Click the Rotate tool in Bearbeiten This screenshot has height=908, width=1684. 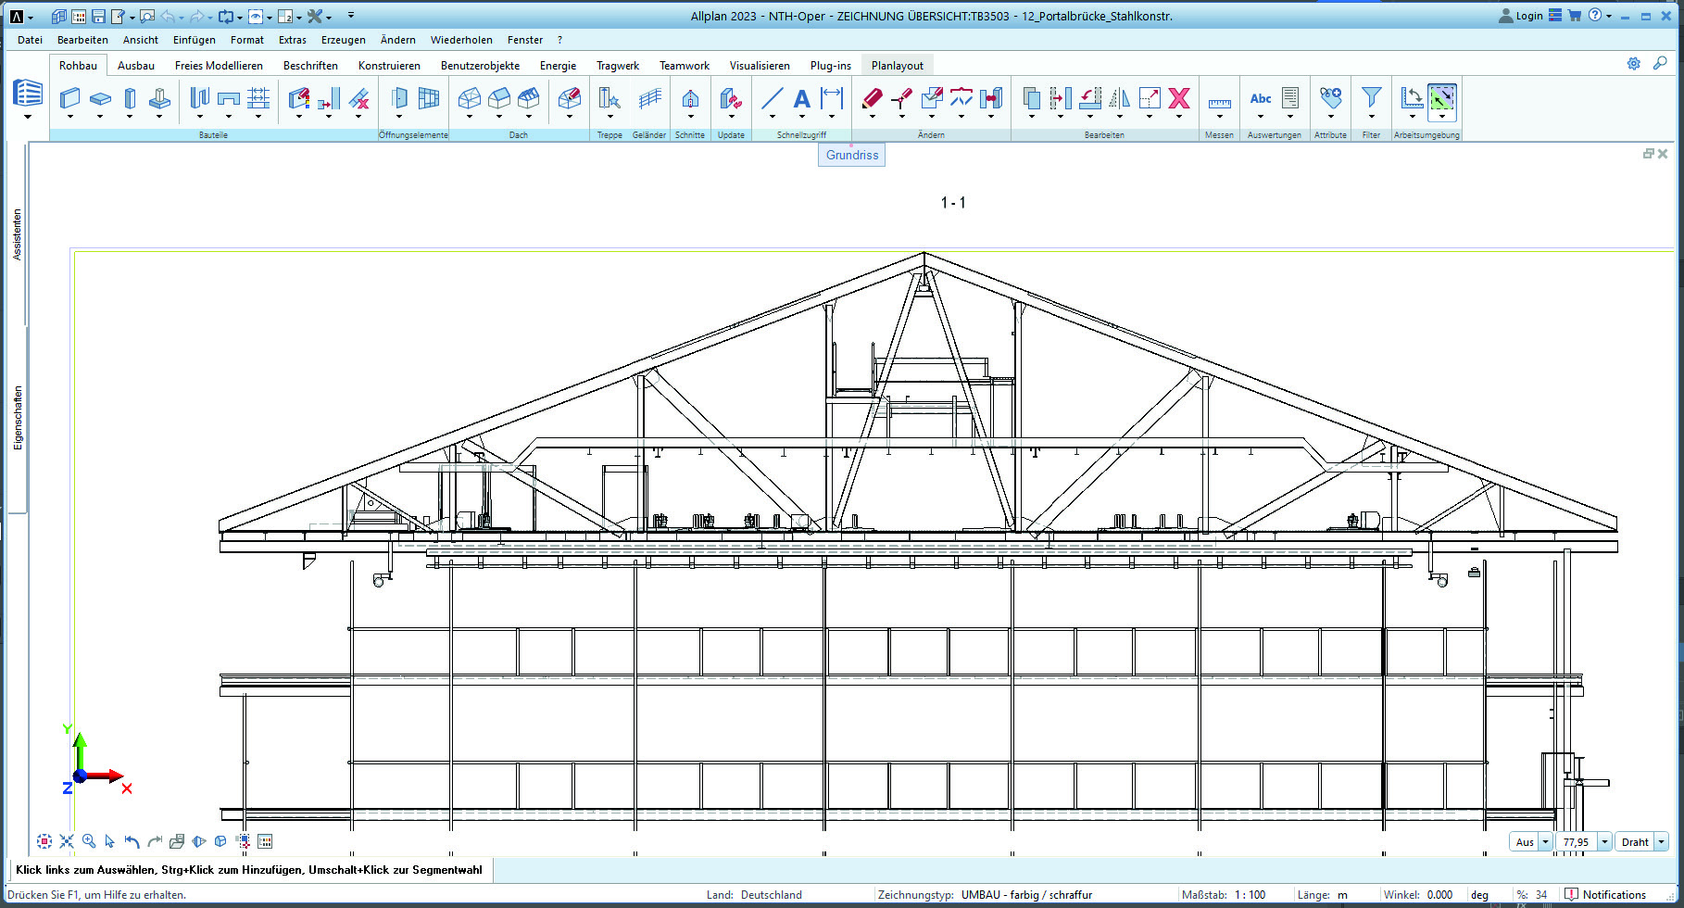coord(1090,98)
